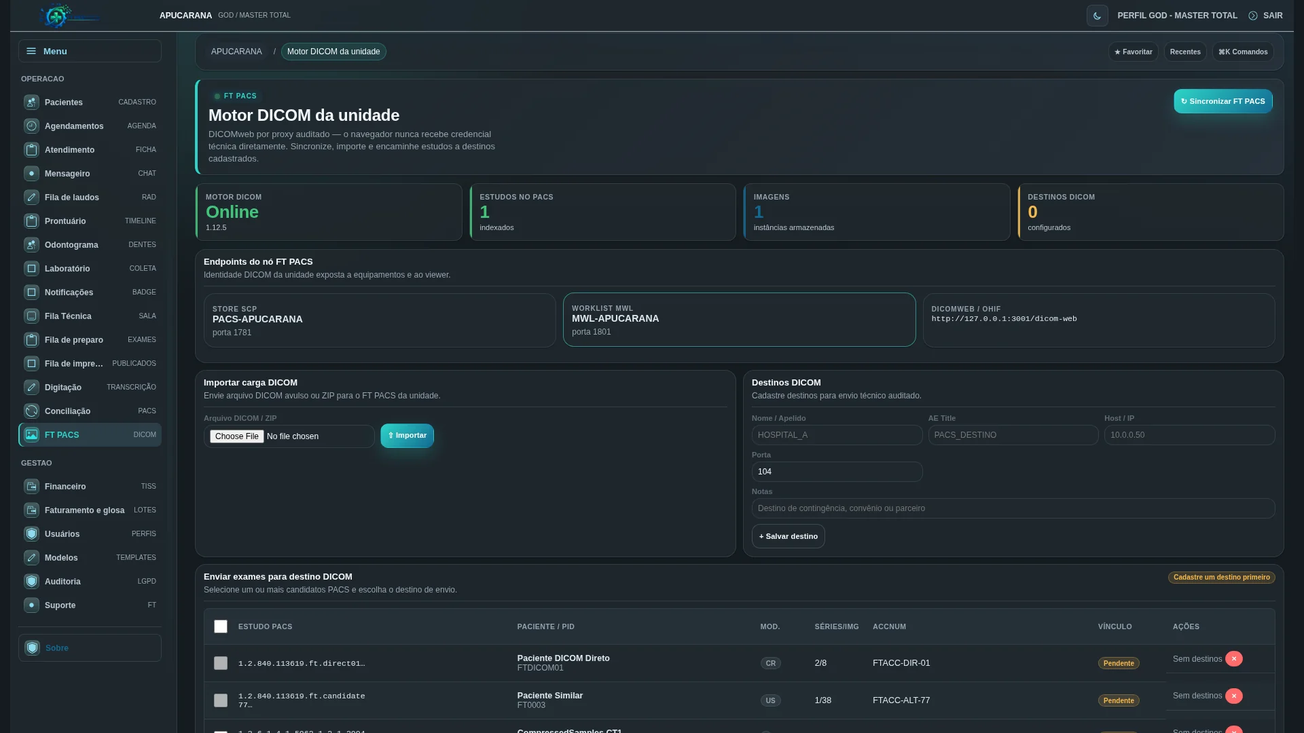This screenshot has width=1304, height=733.
Task: Click the Fila de laudos pencil icon
Action: tap(31, 198)
